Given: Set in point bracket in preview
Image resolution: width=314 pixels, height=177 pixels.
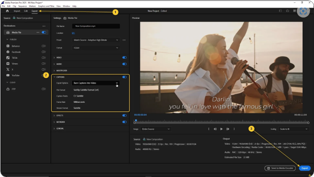Looking at the screenshot, I should 209,129.
